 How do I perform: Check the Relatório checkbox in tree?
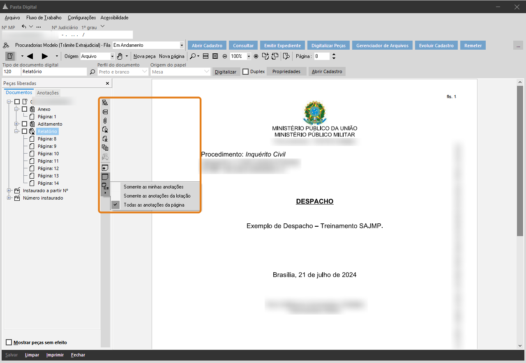click(25, 131)
